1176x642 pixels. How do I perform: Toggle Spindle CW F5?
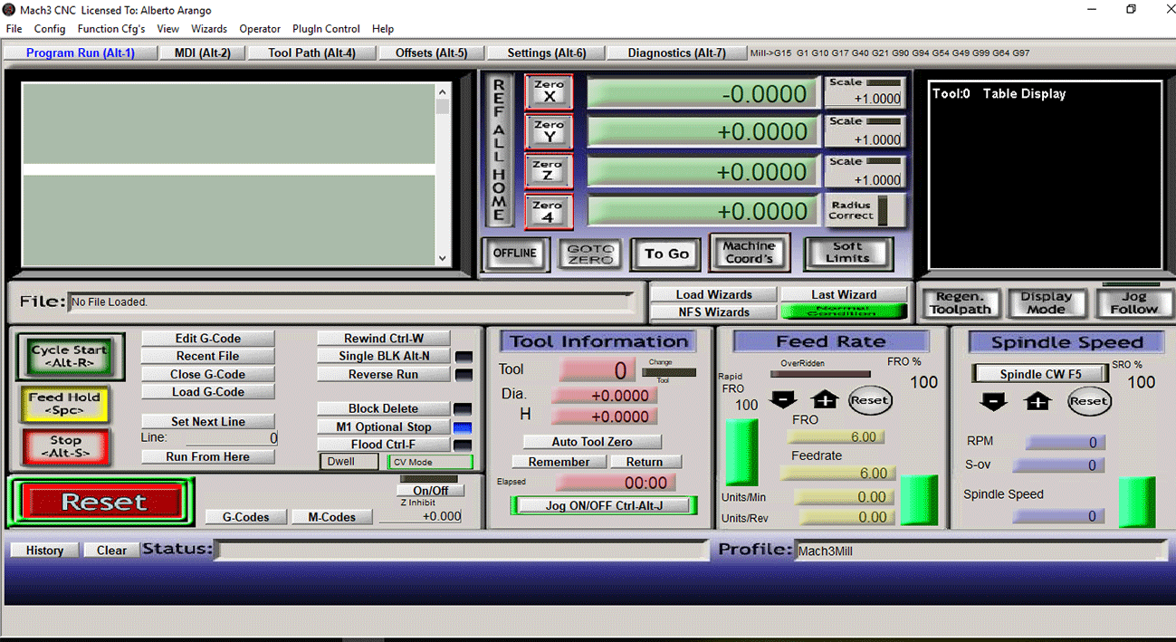pos(1040,374)
